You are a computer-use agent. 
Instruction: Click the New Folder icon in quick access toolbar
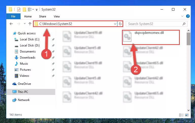point(24,10)
